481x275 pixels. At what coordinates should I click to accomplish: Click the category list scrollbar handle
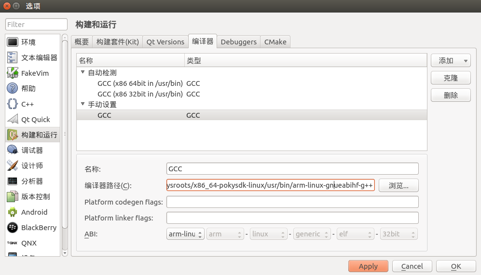click(x=65, y=134)
